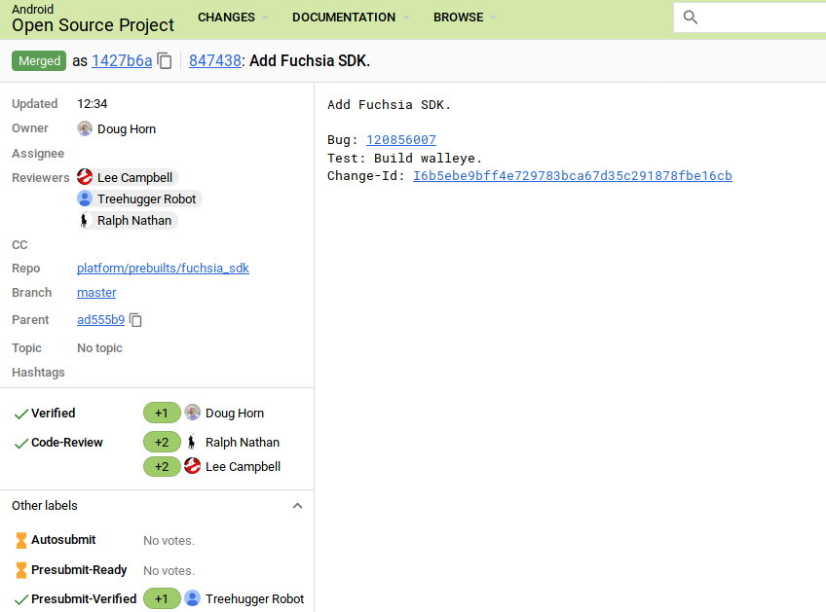Click the Verified green checkmark icon
The image size is (826, 612).
coord(20,414)
